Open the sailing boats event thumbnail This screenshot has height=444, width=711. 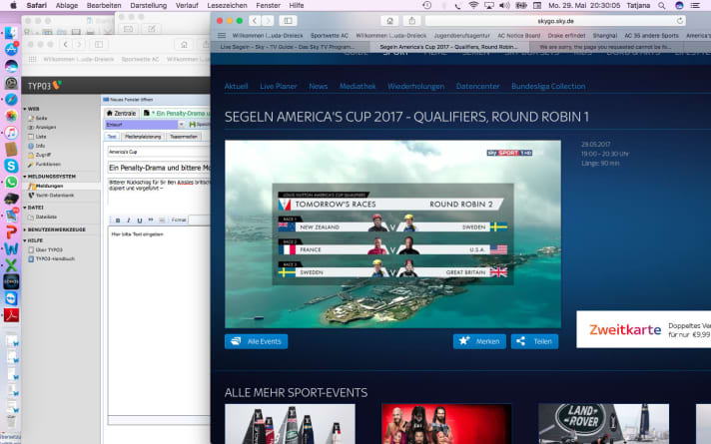click(x=290, y=424)
